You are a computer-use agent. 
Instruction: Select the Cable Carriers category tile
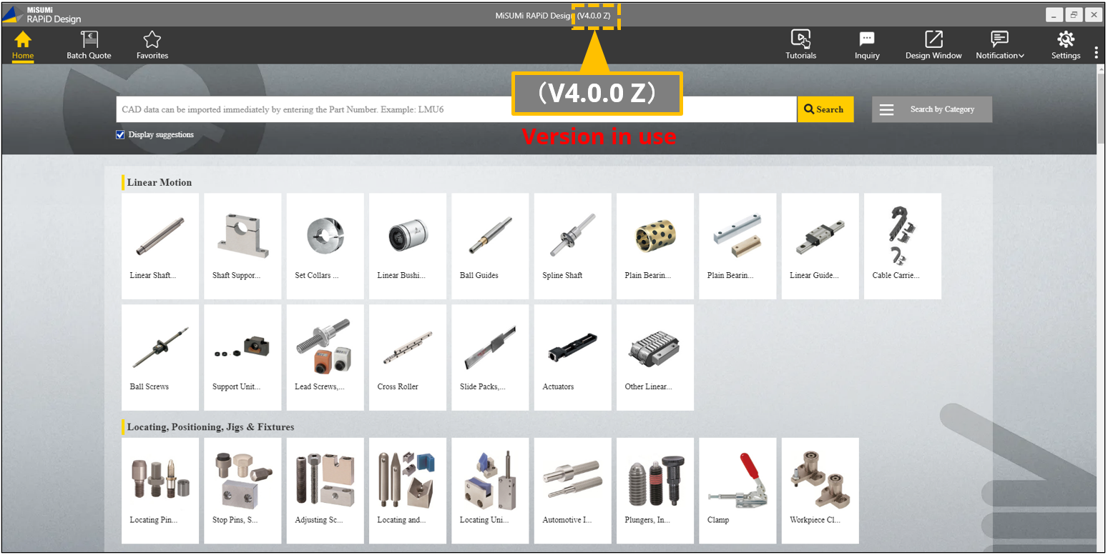(x=902, y=246)
